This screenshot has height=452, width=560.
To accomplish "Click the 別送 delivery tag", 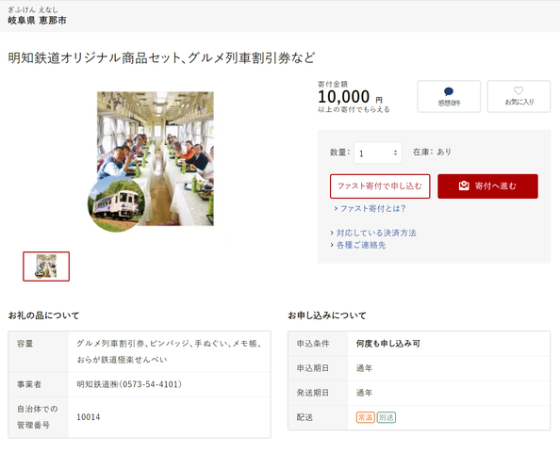I will pyautogui.click(x=387, y=417).
